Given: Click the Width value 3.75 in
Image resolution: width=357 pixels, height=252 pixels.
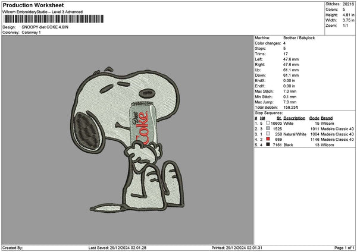Looking at the screenshot, I should [x=348, y=20].
